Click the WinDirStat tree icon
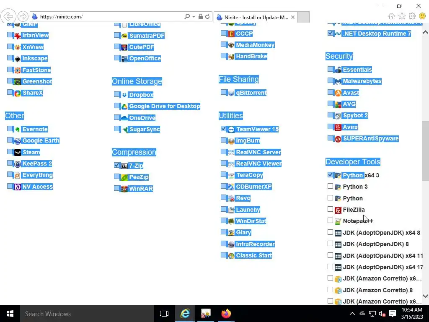 pyautogui.click(x=231, y=221)
